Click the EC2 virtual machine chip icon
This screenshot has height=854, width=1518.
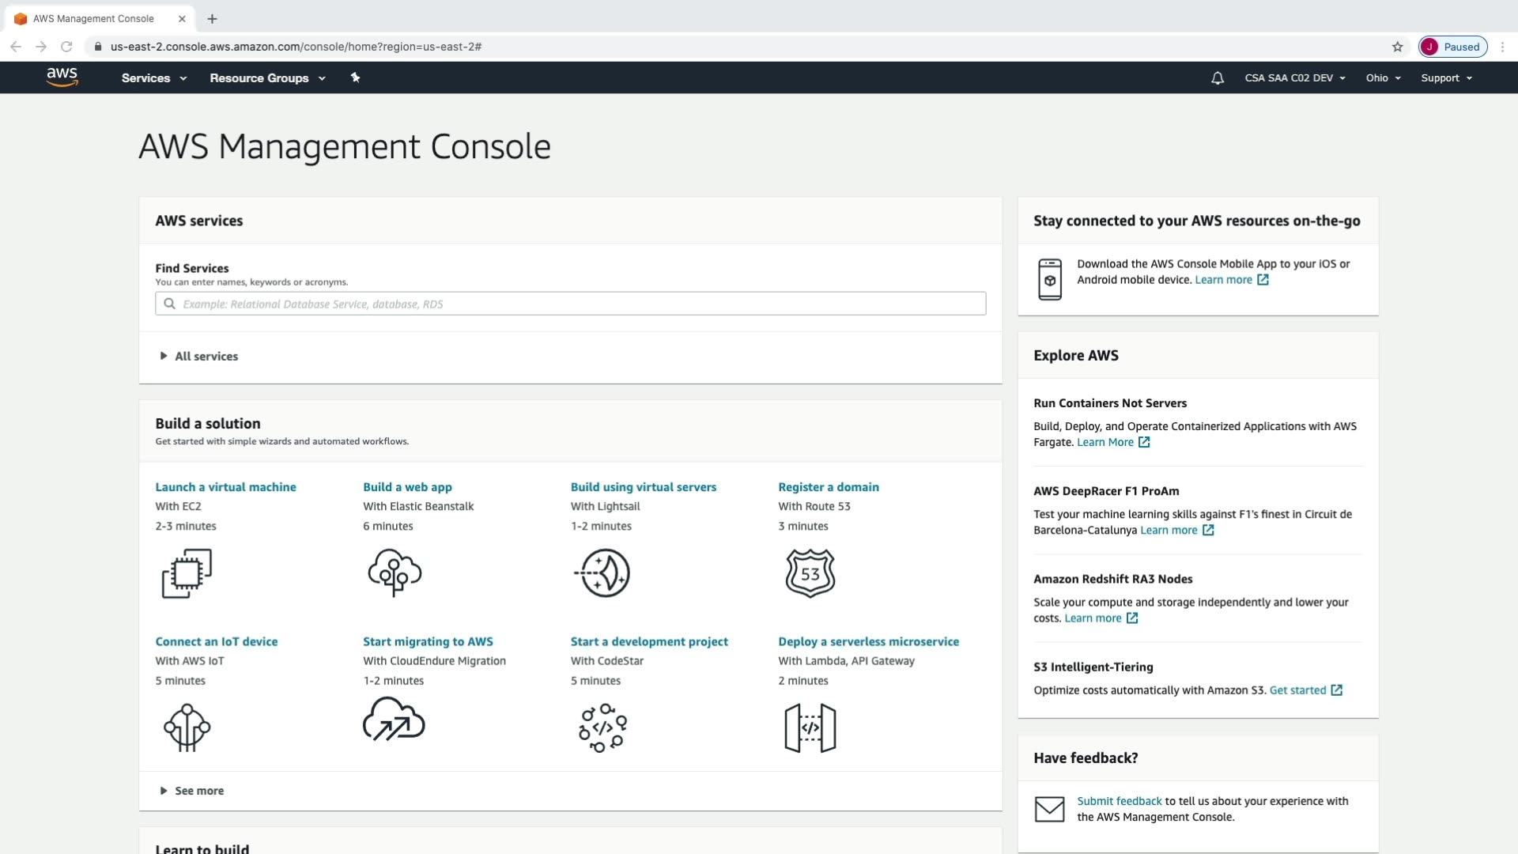click(187, 573)
